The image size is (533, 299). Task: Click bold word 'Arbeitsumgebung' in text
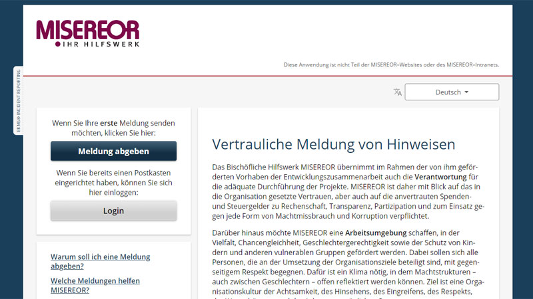(x=376, y=233)
